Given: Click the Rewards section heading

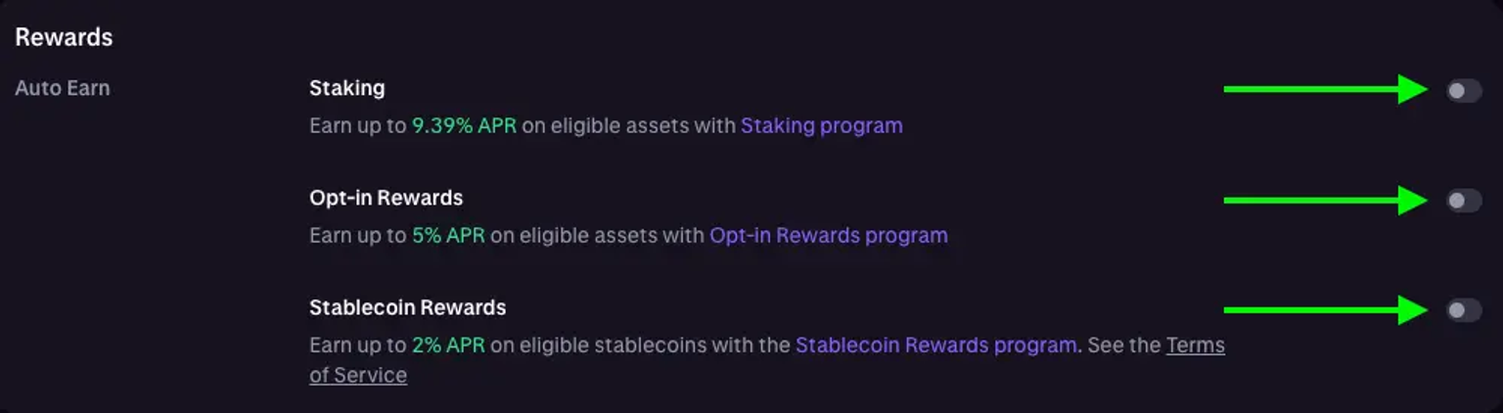Looking at the screenshot, I should [x=64, y=37].
